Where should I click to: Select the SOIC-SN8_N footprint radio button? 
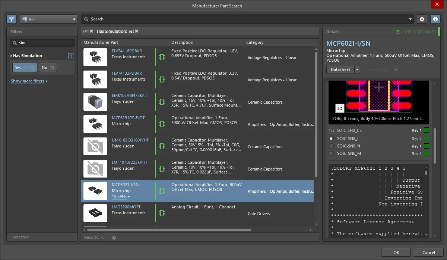[331, 146]
